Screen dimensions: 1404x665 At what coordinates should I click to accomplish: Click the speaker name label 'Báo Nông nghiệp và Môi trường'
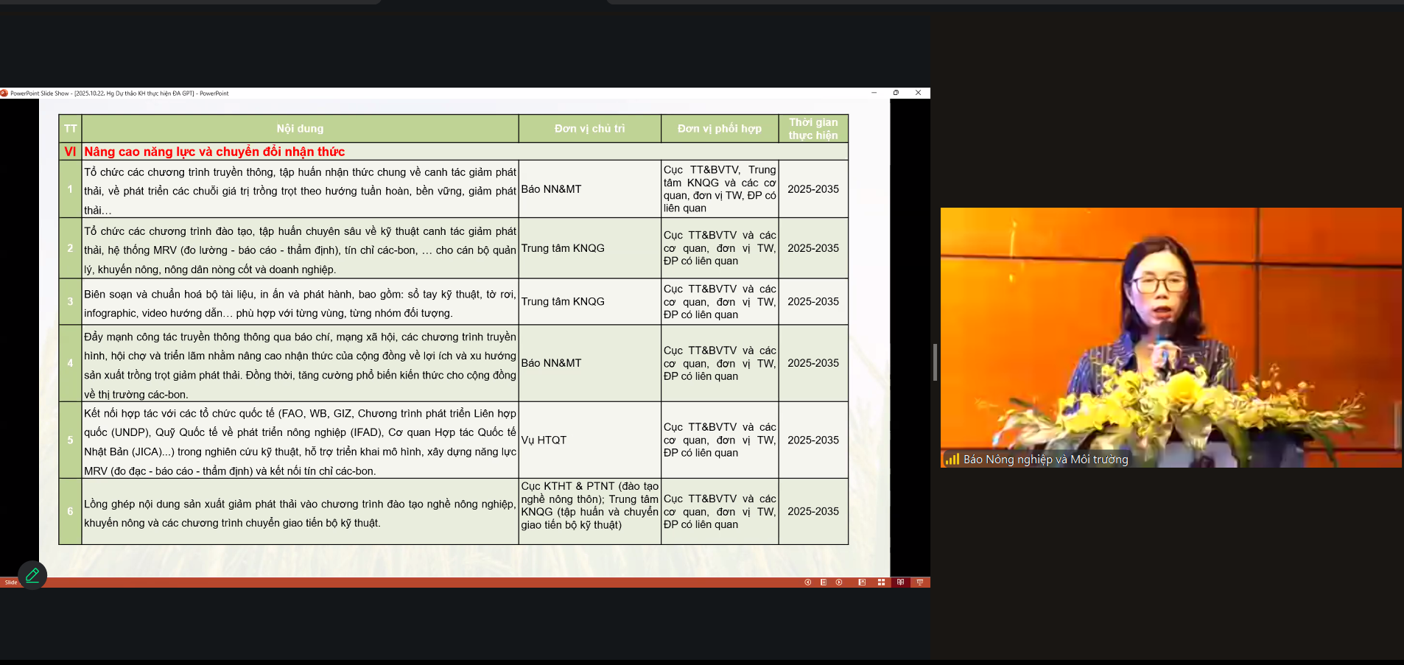coord(1045,460)
